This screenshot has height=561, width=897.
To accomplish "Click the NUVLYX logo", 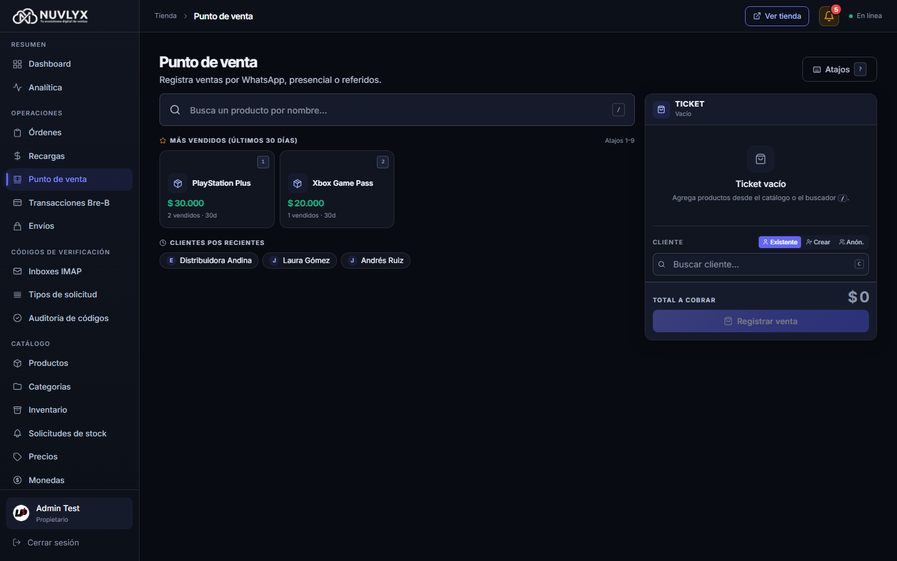I will (50, 16).
